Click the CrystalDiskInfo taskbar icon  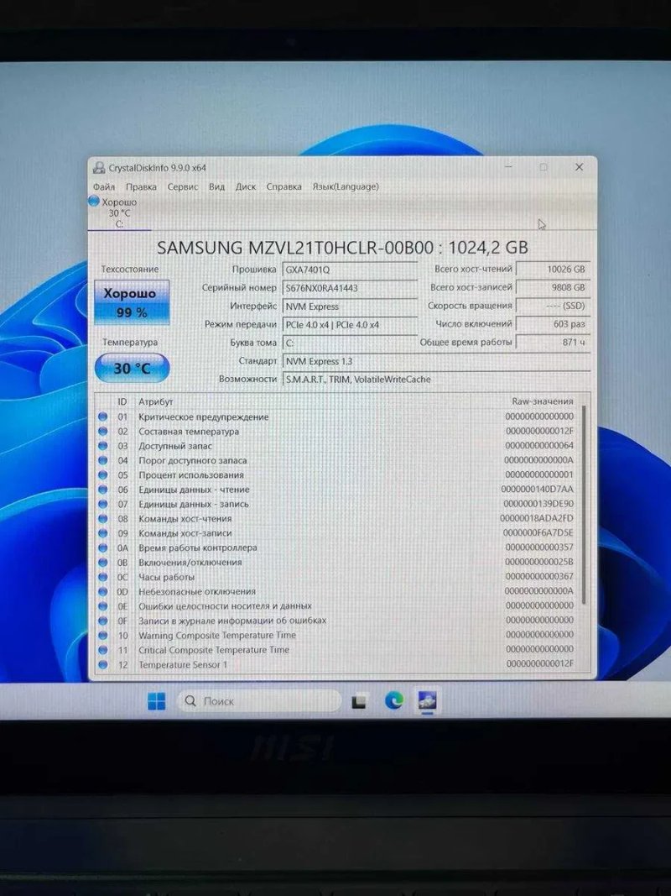(x=428, y=700)
